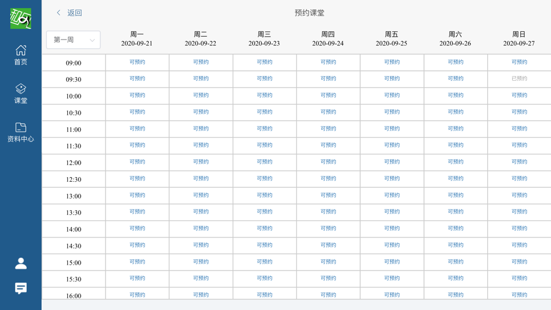Book Tuesday 15:30 可预约 slot
The image size is (551, 310).
coord(201,278)
